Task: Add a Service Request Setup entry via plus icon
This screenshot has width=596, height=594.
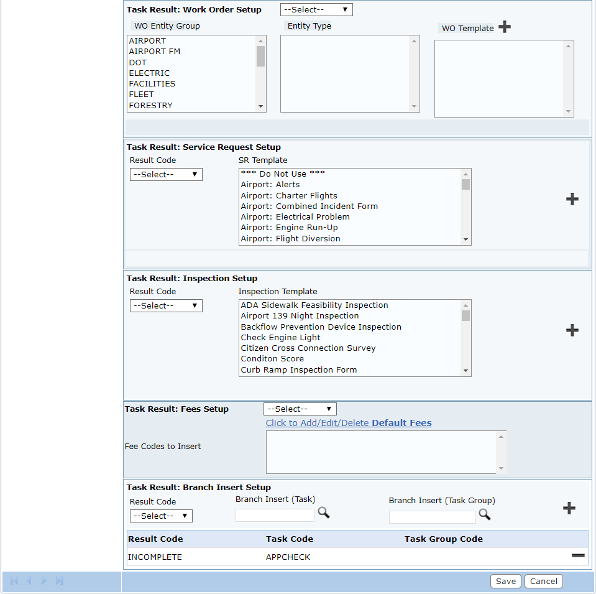Action: [x=572, y=199]
